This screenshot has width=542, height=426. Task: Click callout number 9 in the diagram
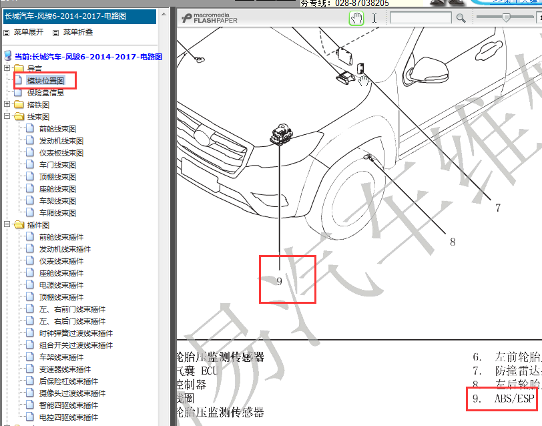coord(279,282)
